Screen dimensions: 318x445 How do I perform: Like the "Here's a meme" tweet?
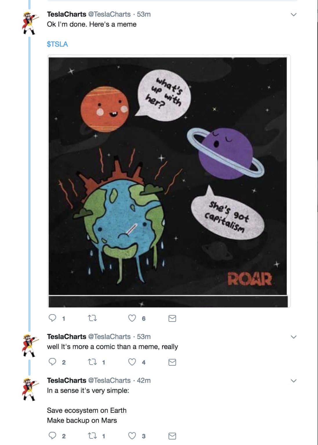[x=132, y=318]
